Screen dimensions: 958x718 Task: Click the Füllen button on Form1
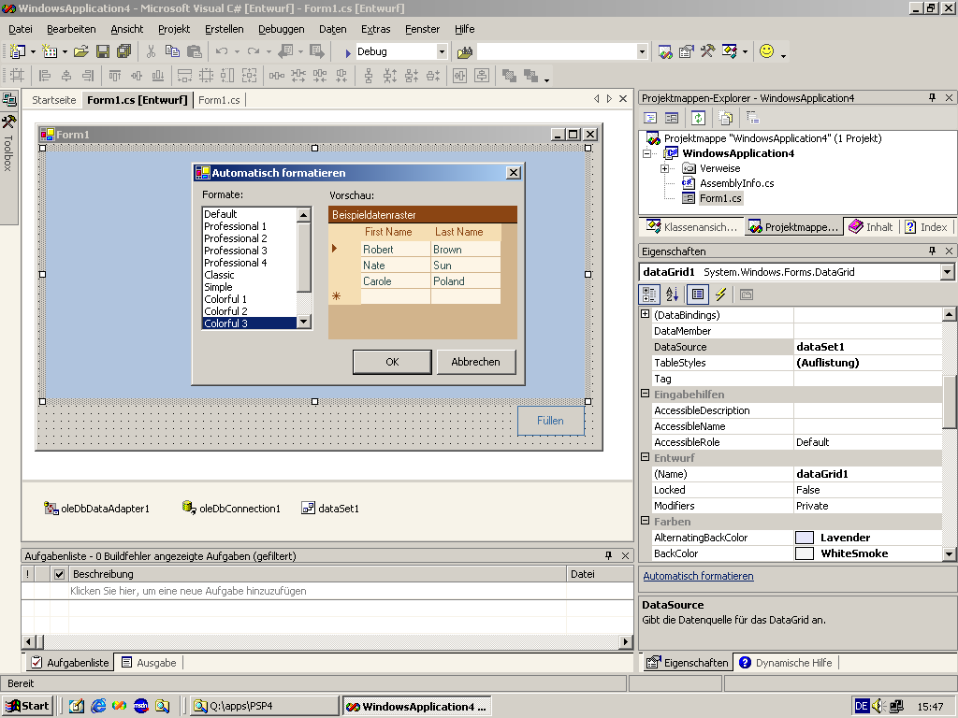tap(550, 421)
